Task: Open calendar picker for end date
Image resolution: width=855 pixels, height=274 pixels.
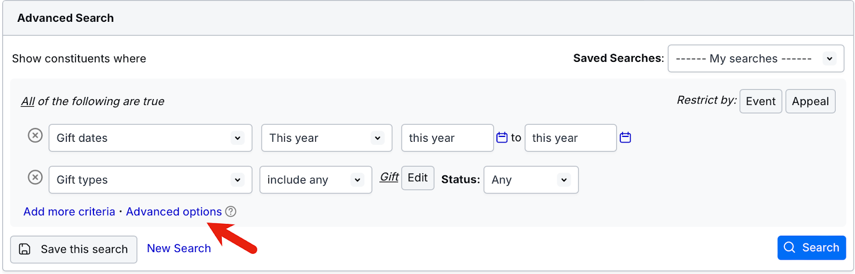Action: [x=625, y=138]
